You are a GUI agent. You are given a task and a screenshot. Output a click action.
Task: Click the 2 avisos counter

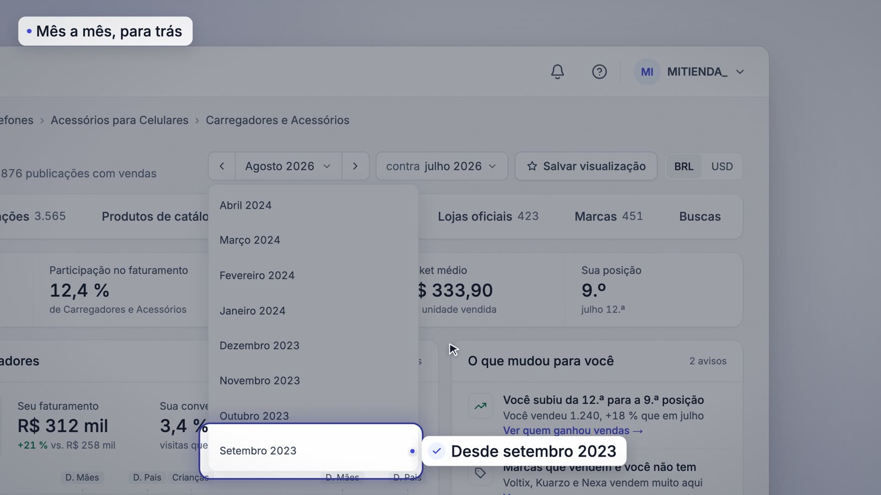708,361
